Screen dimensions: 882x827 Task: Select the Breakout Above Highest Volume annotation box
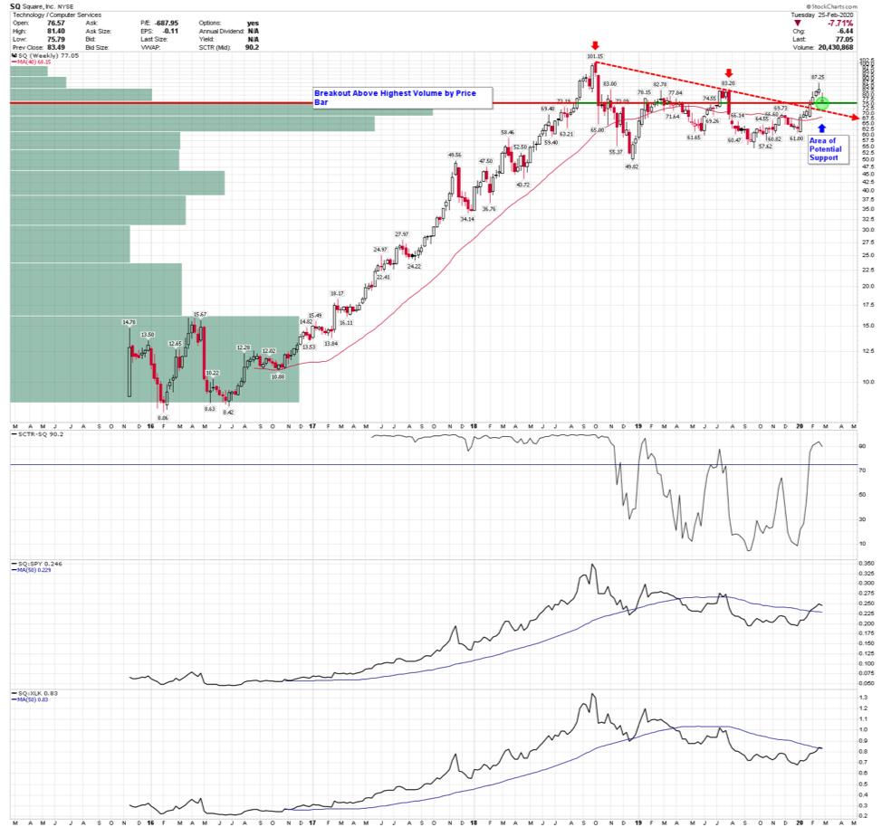[x=402, y=98]
